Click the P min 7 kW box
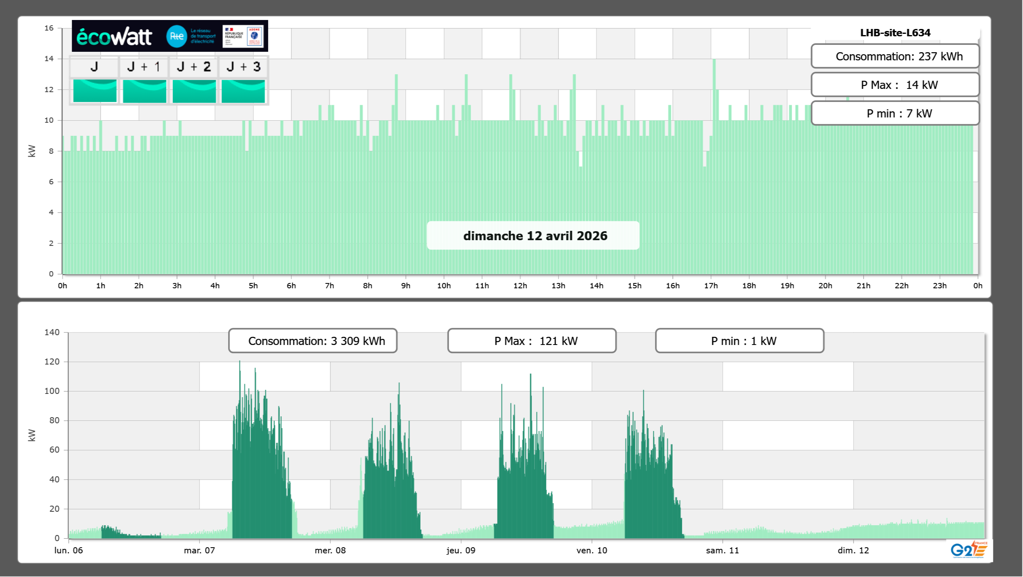 click(895, 113)
